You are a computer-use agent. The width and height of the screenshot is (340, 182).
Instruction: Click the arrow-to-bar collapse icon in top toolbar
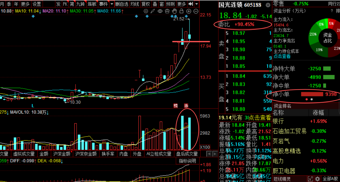point(191,4)
